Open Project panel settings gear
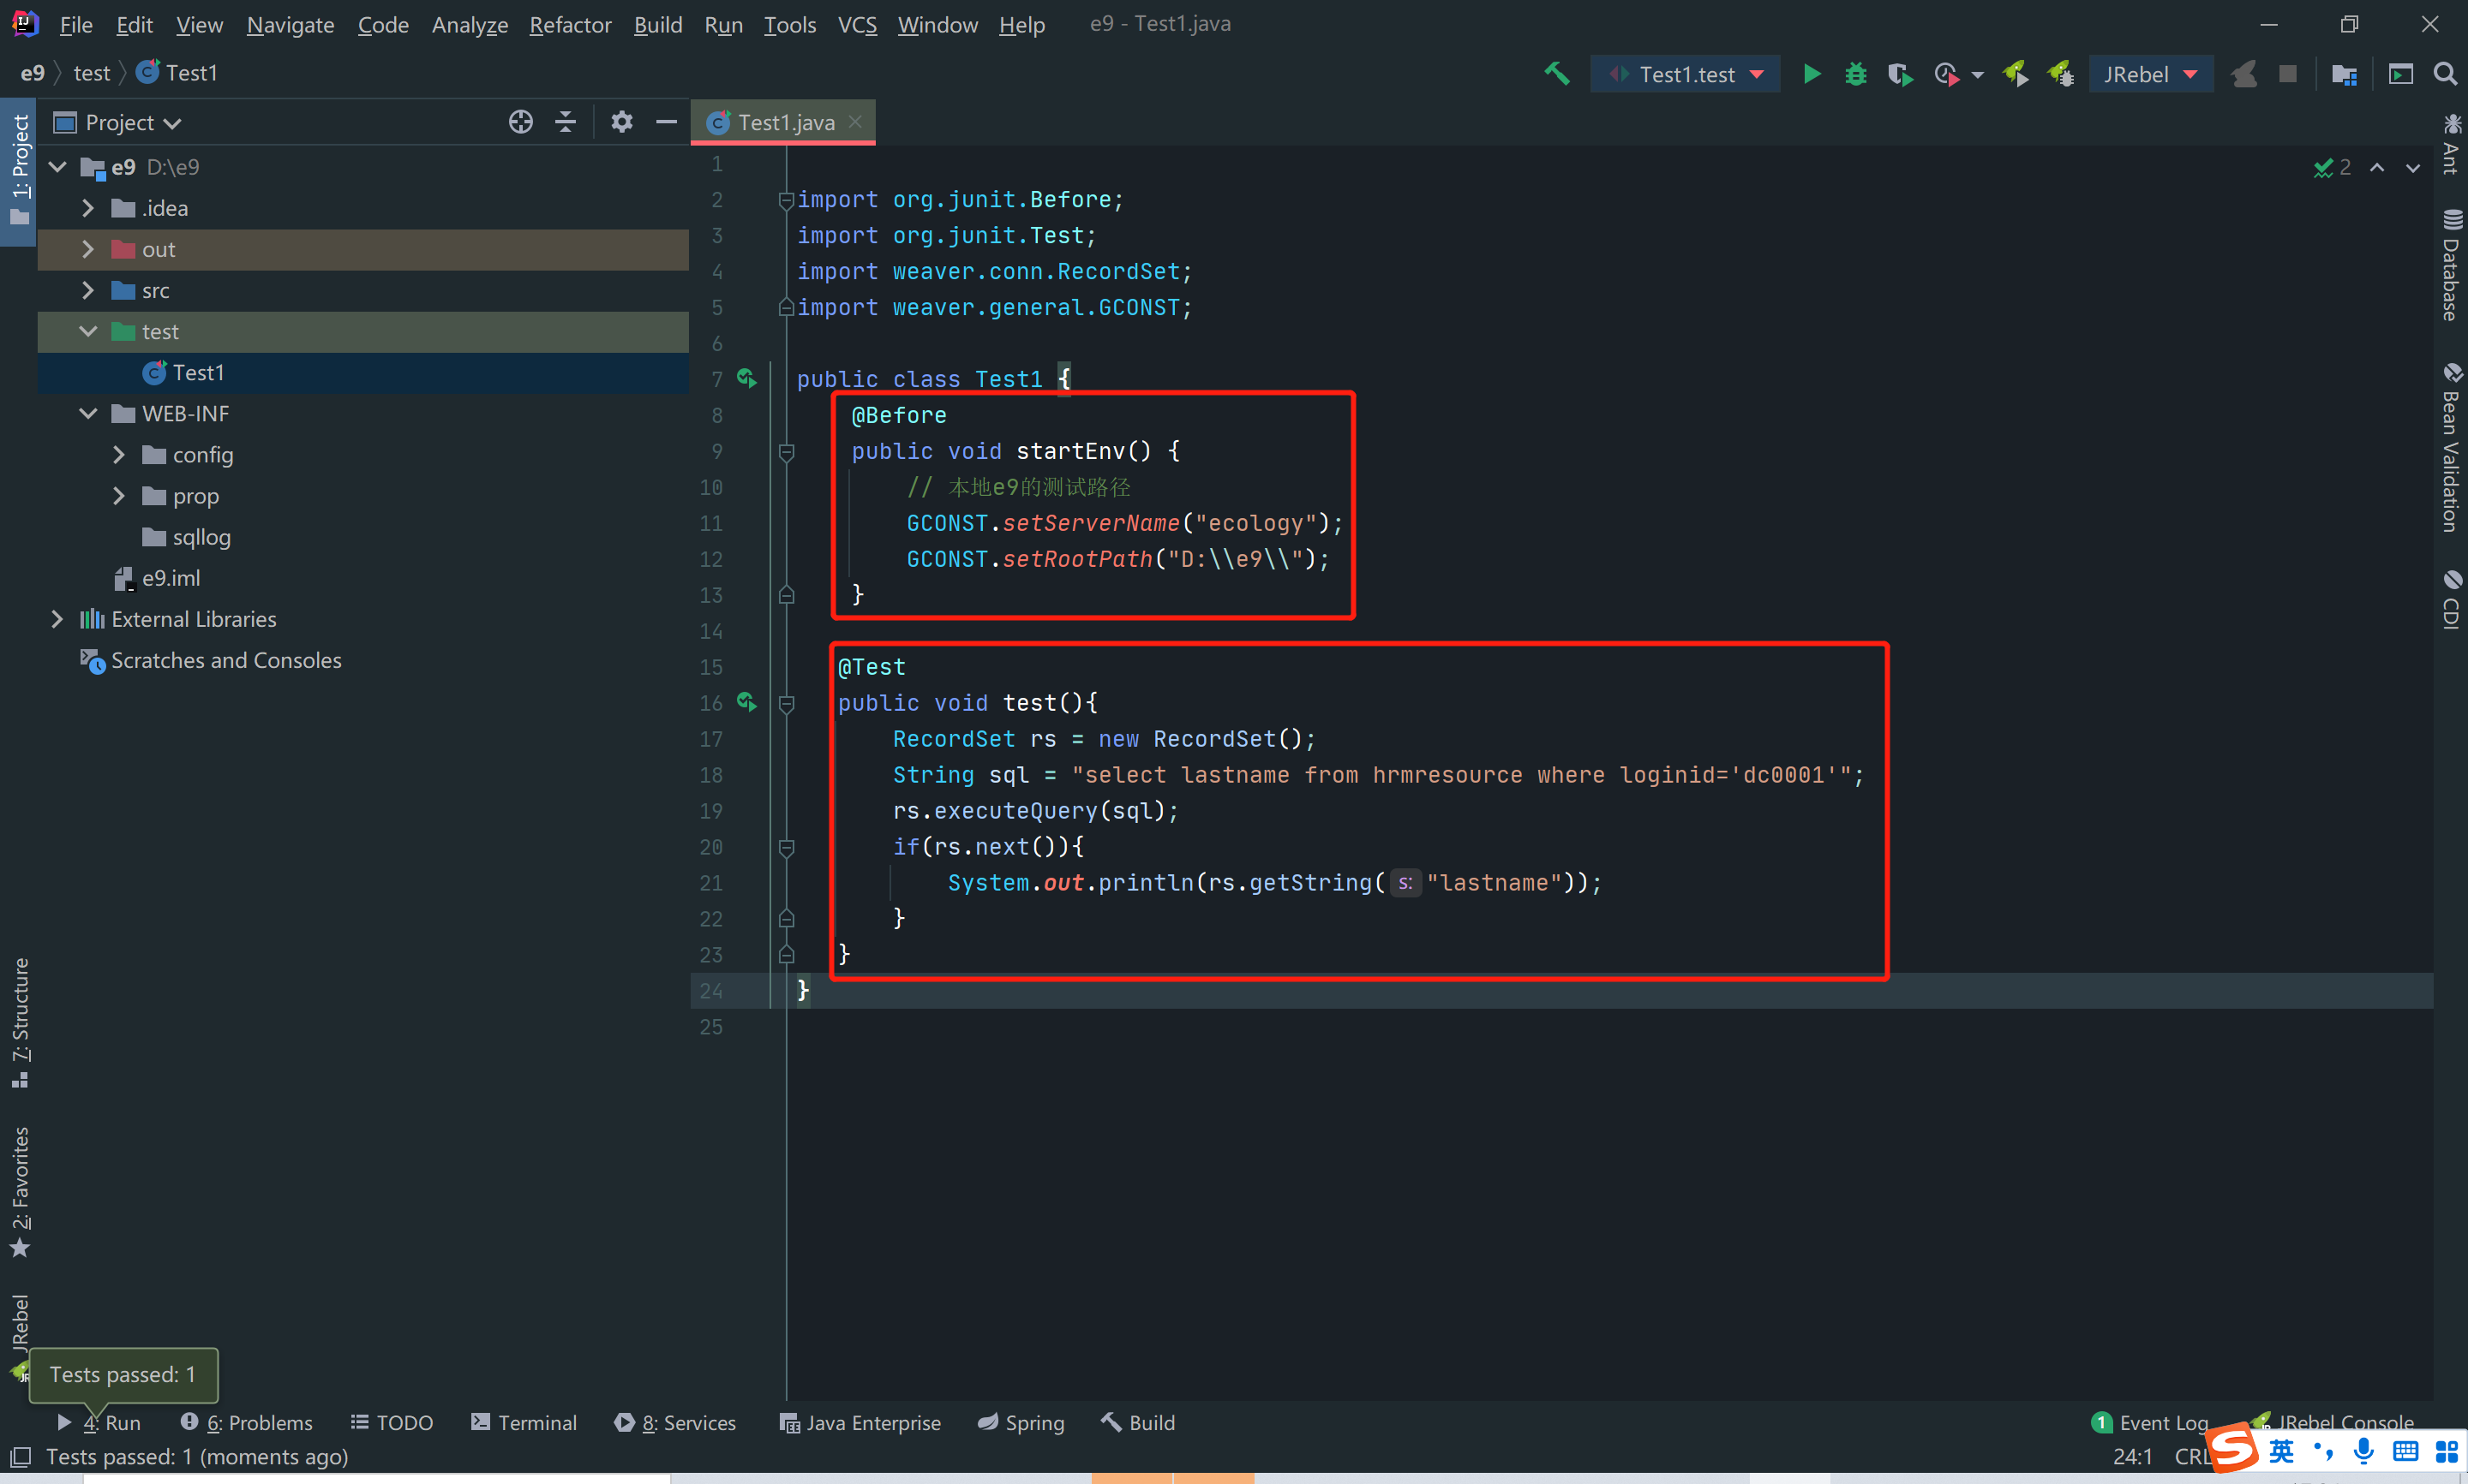2468x1484 pixels. point(621,122)
